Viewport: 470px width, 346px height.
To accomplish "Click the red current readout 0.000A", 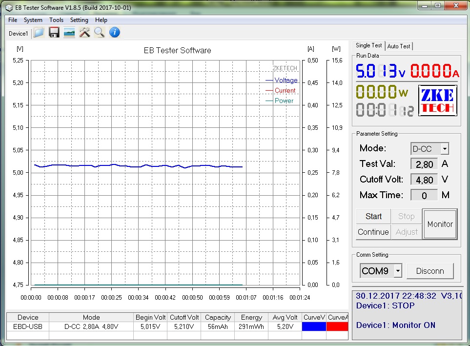I will pos(435,71).
